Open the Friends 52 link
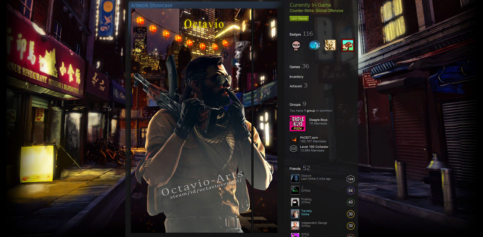 (x=299, y=168)
